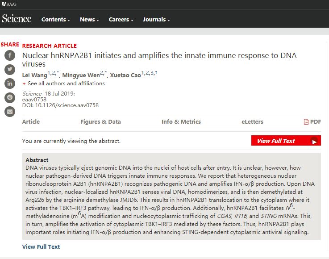Share article on Reddit

tap(9, 97)
